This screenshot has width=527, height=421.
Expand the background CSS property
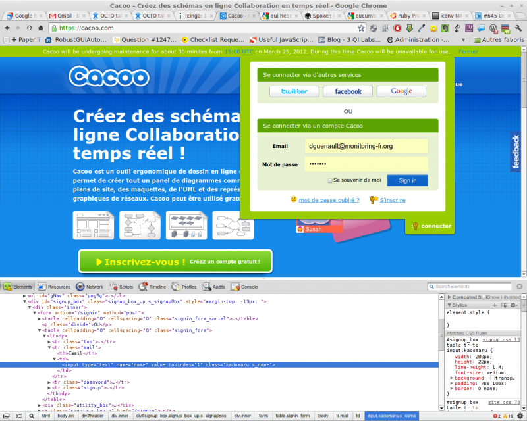point(452,378)
